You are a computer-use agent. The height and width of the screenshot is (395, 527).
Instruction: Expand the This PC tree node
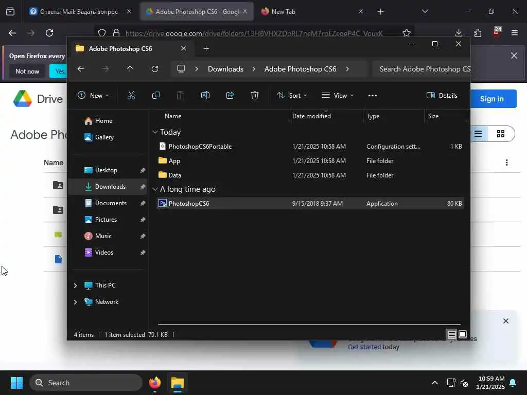[75, 285]
